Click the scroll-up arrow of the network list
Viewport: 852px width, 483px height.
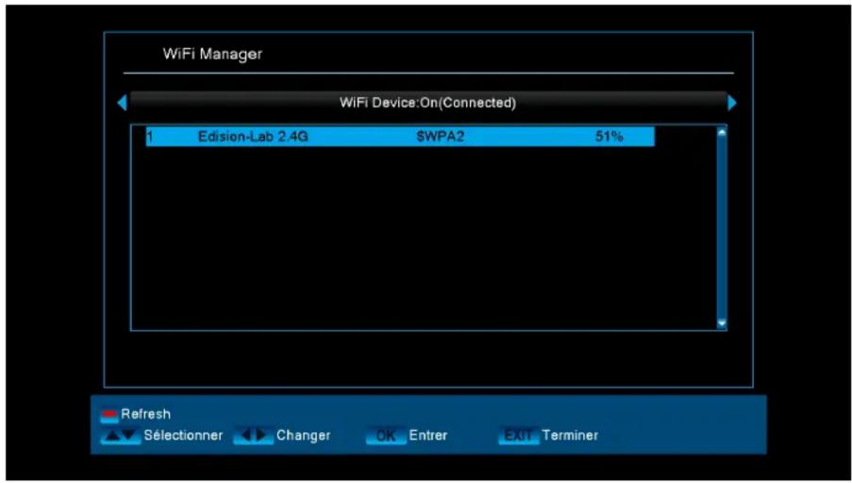tap(723, 133)
